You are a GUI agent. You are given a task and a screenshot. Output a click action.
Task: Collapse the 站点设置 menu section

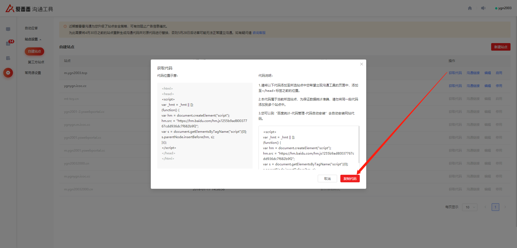[33, 39]
